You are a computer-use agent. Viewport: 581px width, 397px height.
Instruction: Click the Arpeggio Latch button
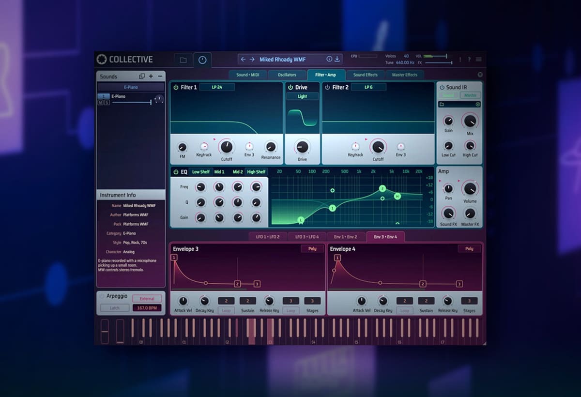[x=114, y=308]
